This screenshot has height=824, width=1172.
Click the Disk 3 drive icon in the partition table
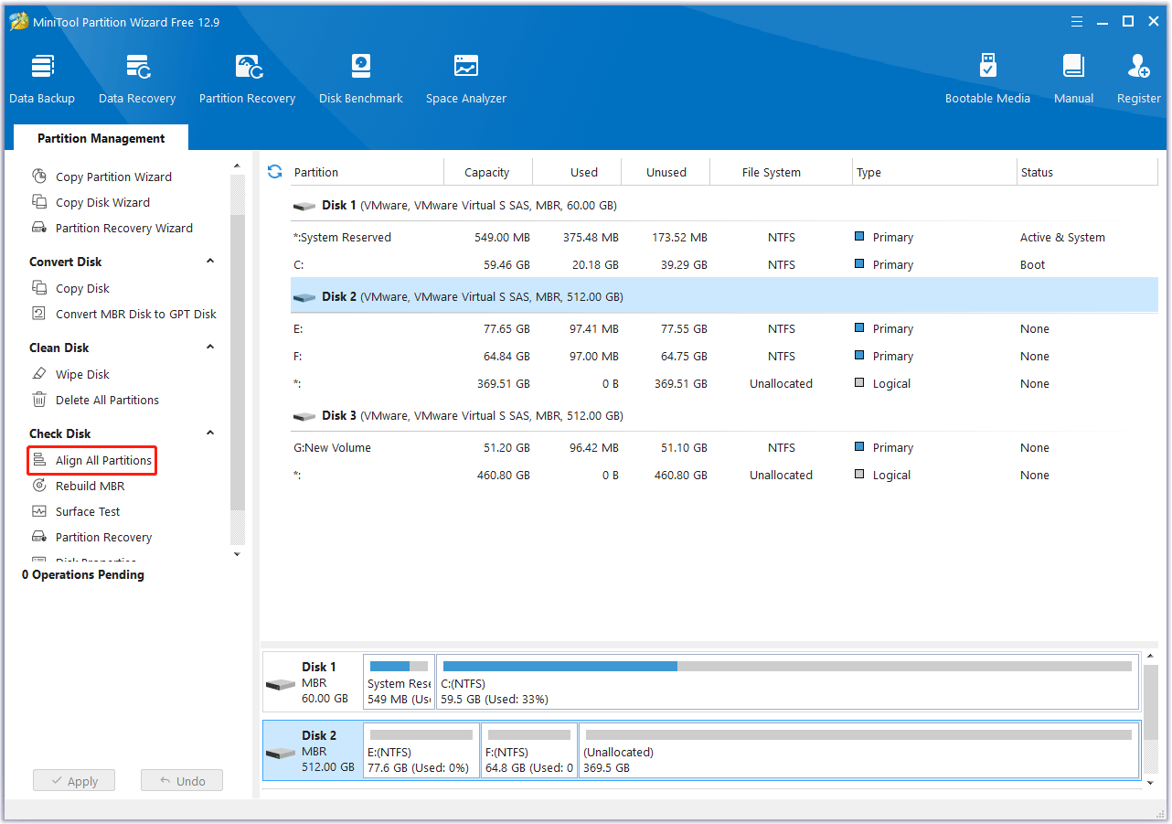(x=304, y=416)
